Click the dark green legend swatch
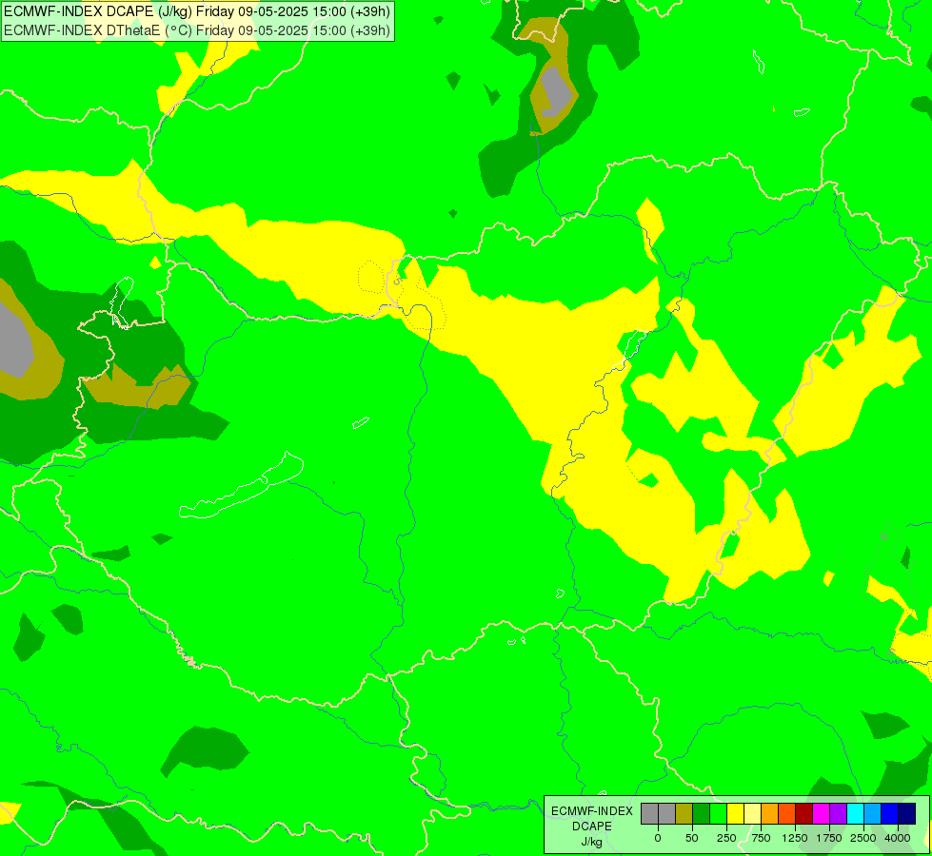This screenshot has width=932, height=856. [702, 814]
